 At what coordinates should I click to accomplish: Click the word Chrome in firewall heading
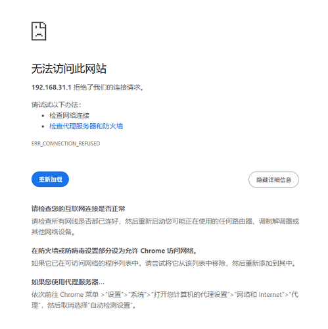click(x=152, y=251)
